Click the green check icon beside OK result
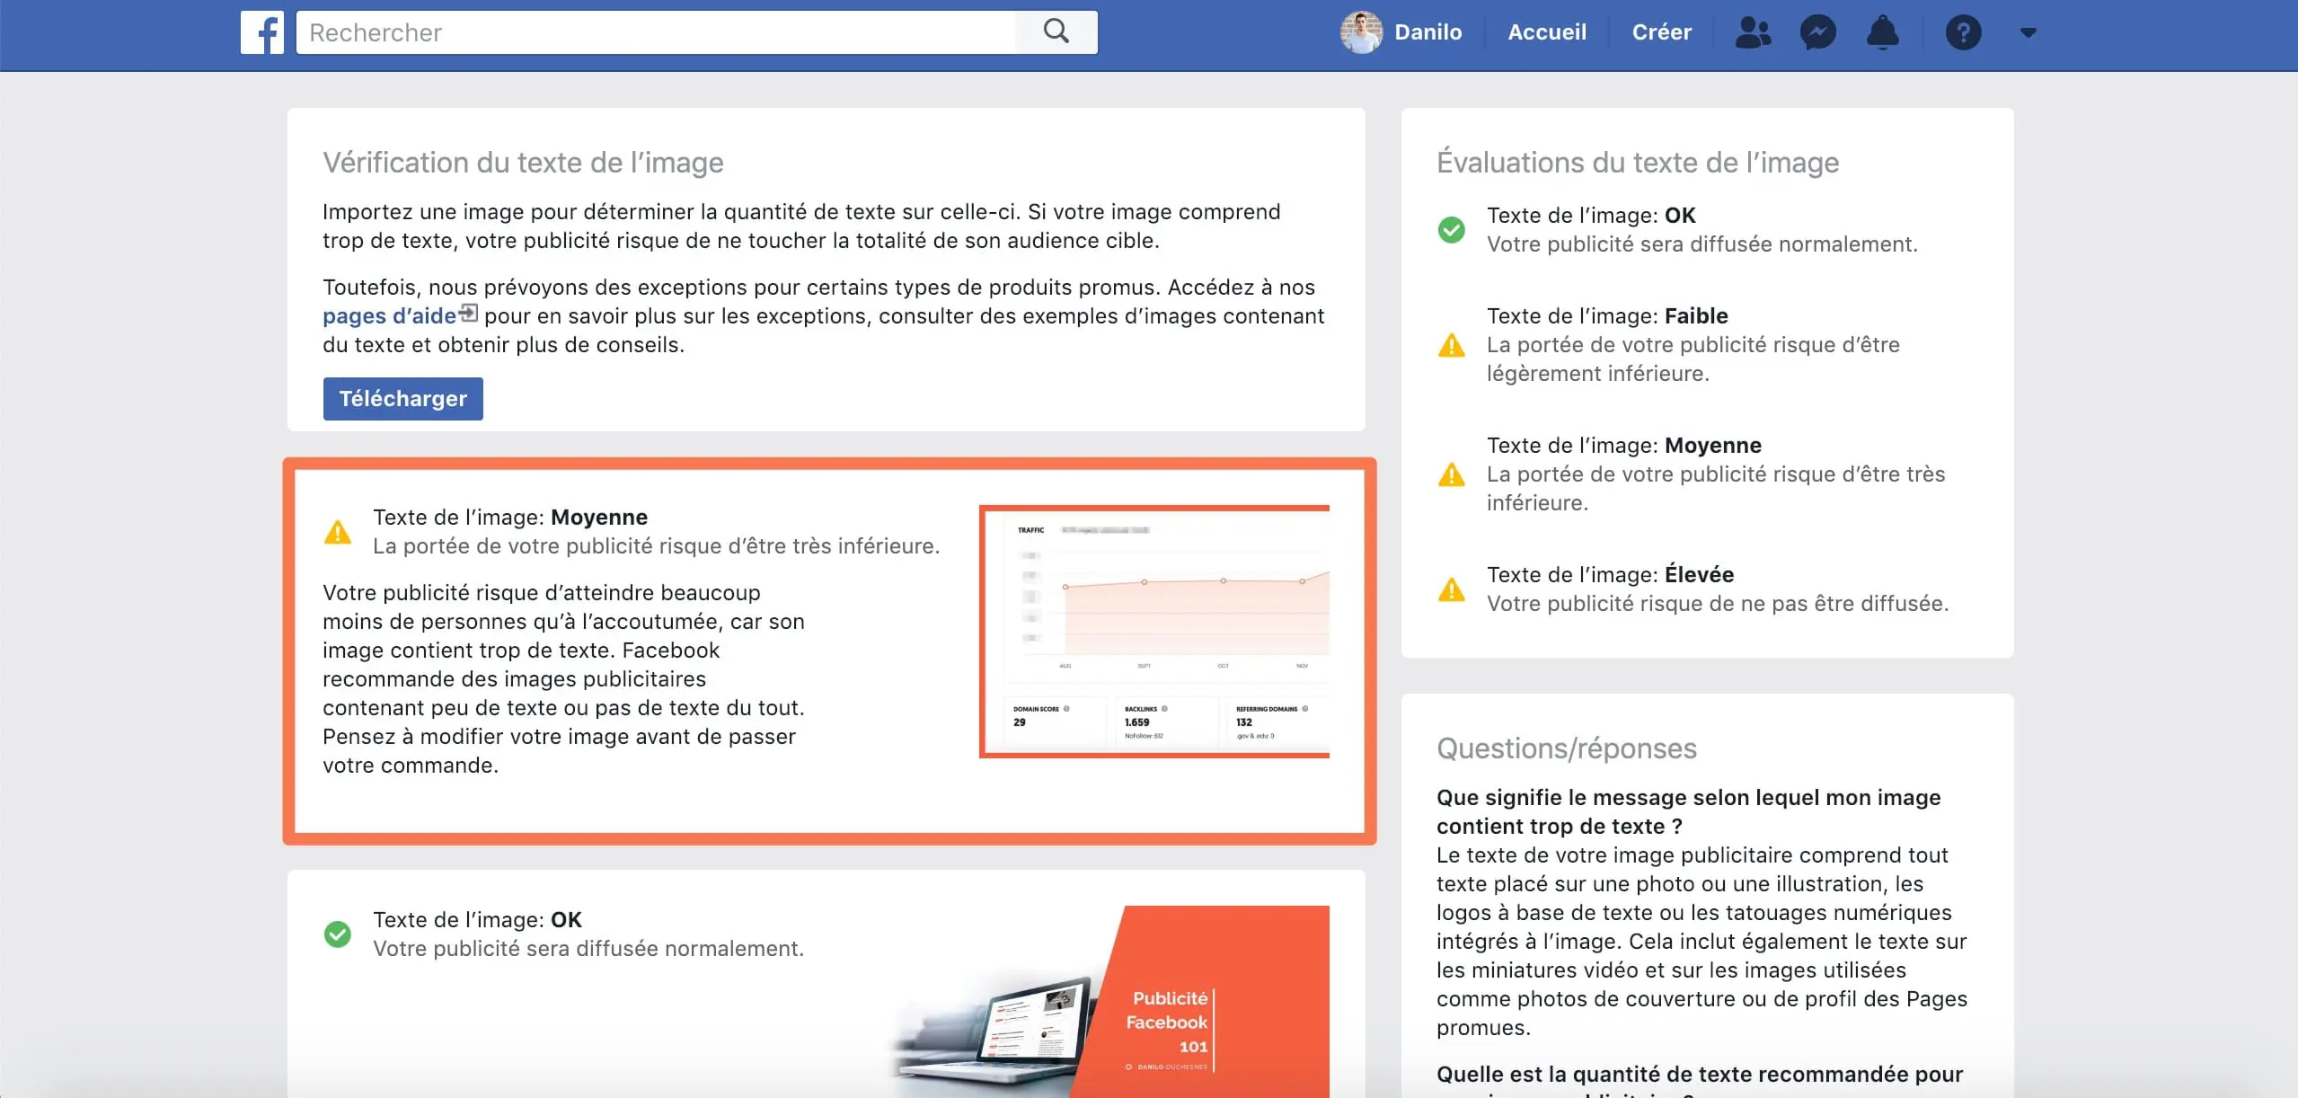 [x=338, y=934]
